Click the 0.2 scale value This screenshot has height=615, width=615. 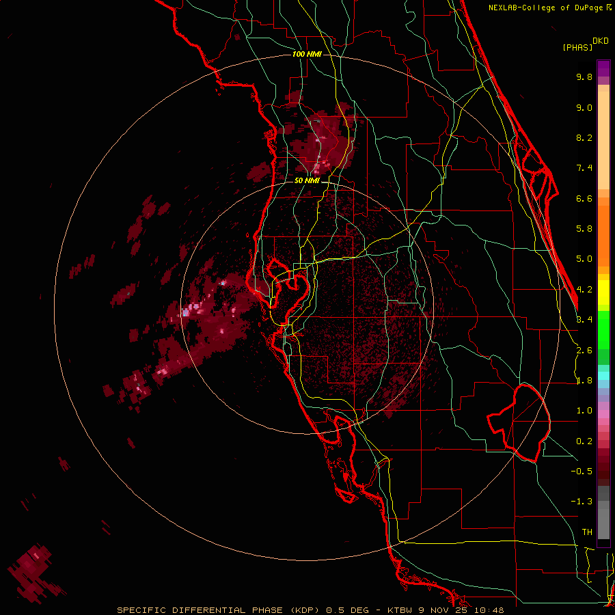click(x=584, y=441)
